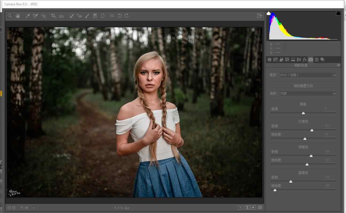The width and height of the screenshot is (346, 213).
Task: Toggle full screen mode icon
Action: point(259,16)
